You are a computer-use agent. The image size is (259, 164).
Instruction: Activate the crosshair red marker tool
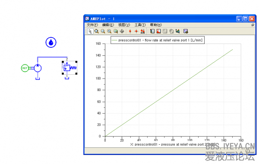136,31
